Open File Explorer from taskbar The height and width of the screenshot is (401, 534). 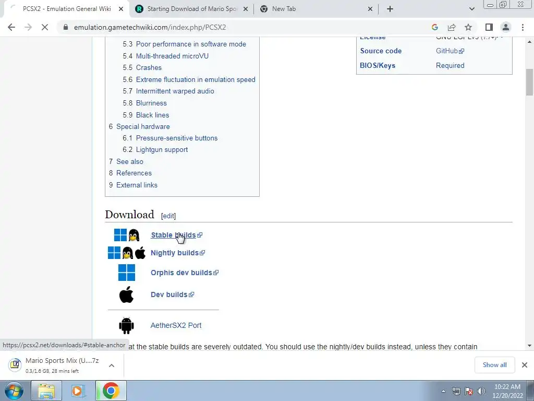46,391
